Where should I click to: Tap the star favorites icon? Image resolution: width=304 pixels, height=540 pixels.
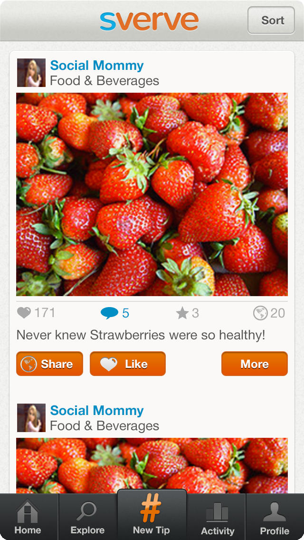coord(182,313)
